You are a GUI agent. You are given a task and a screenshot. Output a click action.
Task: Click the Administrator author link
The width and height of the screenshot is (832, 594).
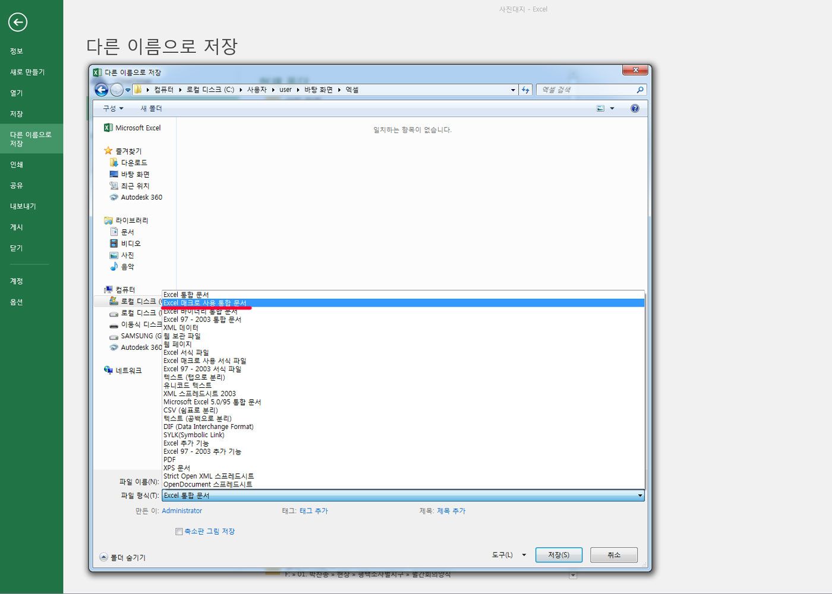point(182,511)
